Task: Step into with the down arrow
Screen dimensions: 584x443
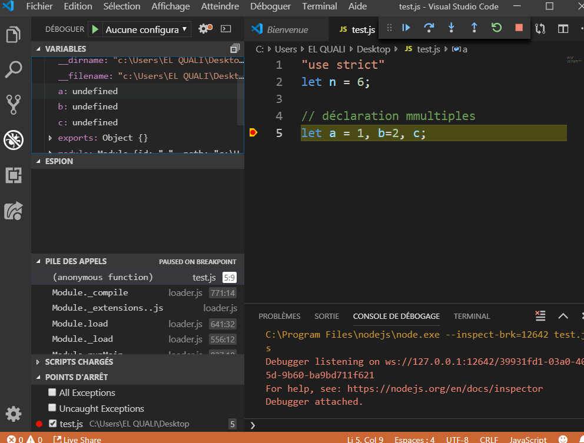Action: coord(452,28)
